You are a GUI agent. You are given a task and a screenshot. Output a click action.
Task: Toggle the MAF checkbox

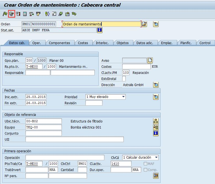[145, 164]
